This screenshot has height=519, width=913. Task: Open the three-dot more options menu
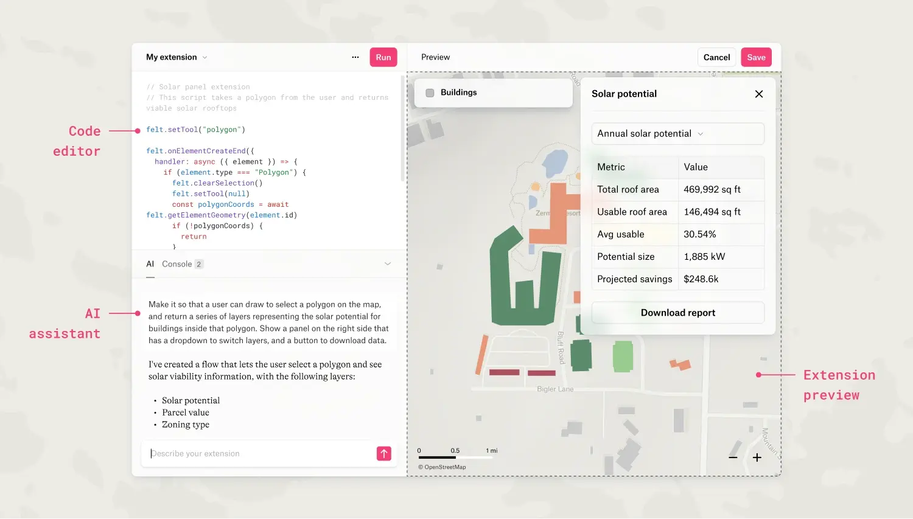click(x=355, y=57)
